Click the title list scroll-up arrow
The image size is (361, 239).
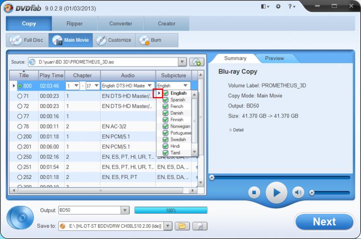(201, 75)
